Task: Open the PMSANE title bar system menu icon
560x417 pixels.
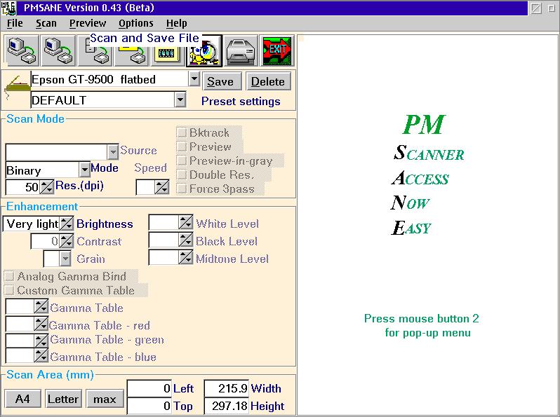Action: (8, 8)
